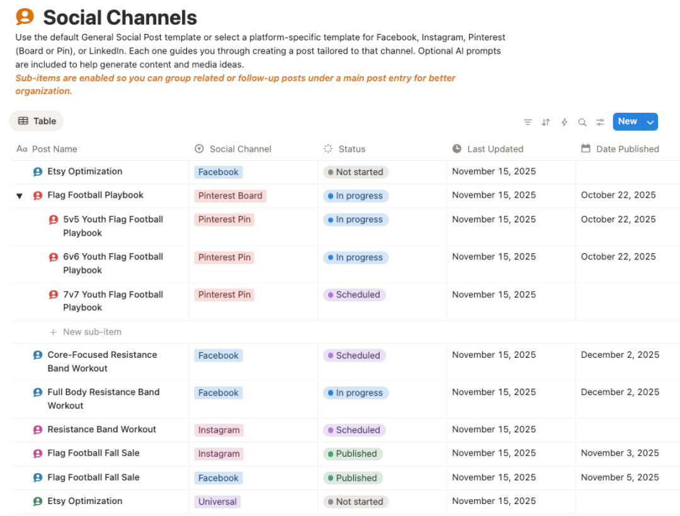Open the Date Published column header menu

[626, 149]
